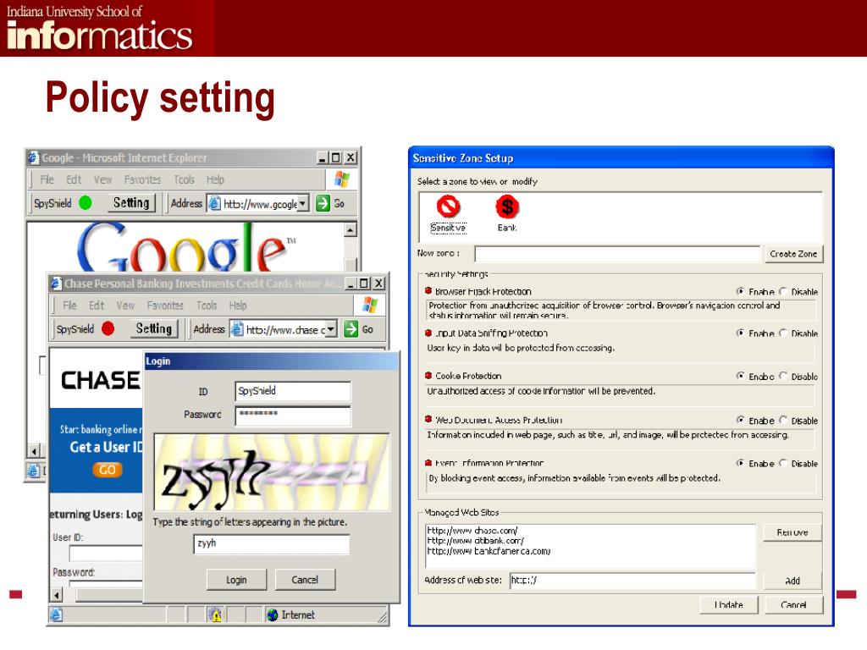Click Windows flag logo in Chase window
The width and height of the screenshot is (867, 650).
370,305
